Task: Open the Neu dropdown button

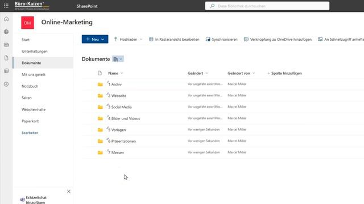Action: pyautogui.click(x=95, y=39)
